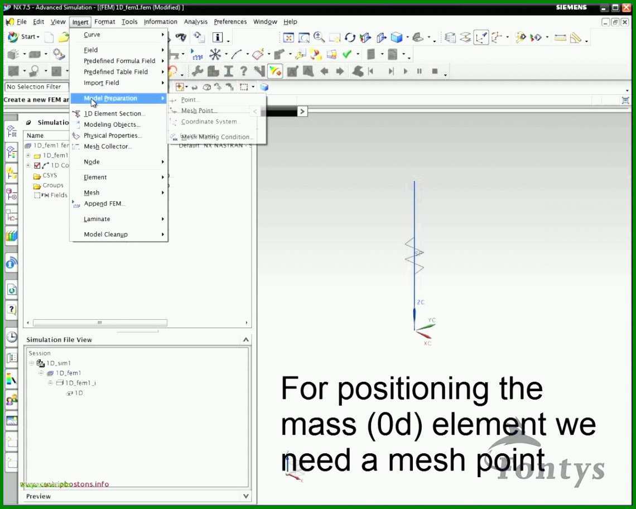Click the New file blank page icon
This screenshot has width=636, height=509.
point(49,37)
